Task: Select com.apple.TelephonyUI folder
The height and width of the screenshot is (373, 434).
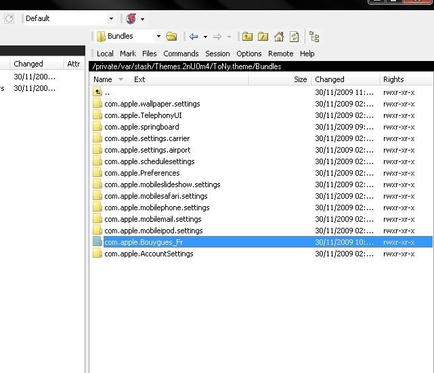Action: click(x=143, y=115)
